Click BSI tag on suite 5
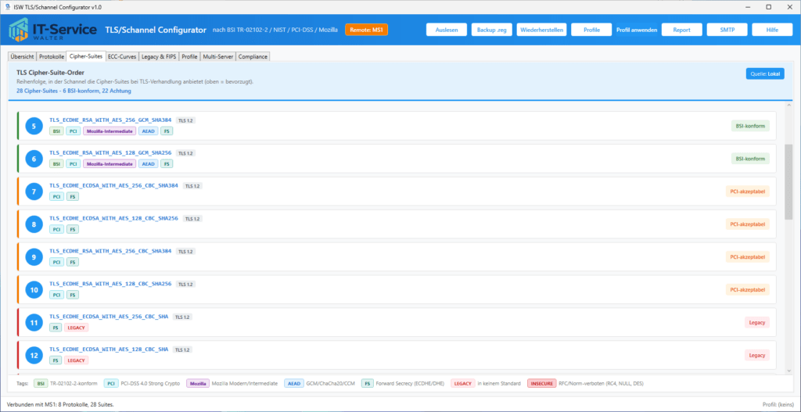The image size is (801, 412). [x=56, y=131]
